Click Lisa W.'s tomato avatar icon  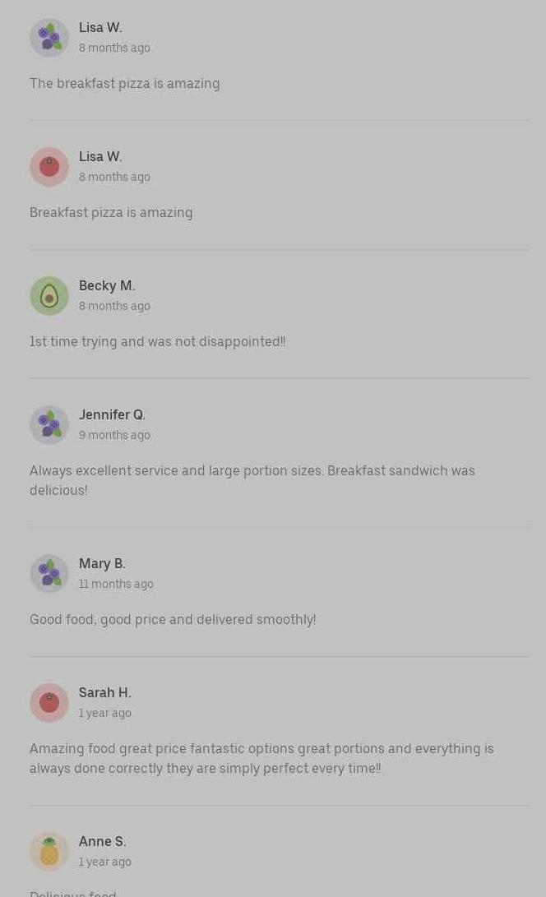[49, 167]
